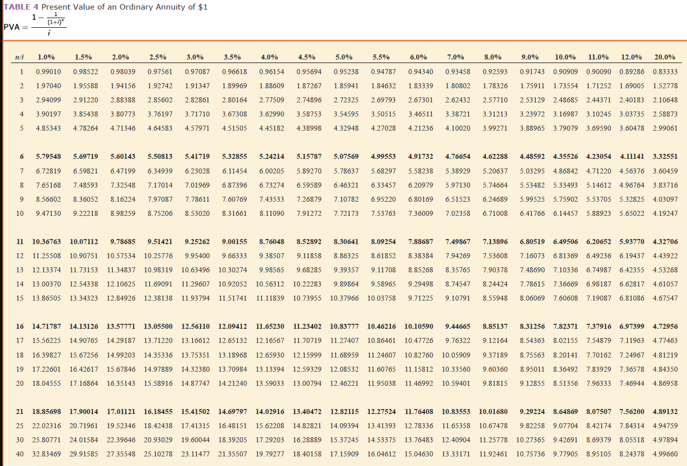Click the 1.0% column header
Image resolution: width=687 pixels, height=466 pixels.
(x=46, y=57)
